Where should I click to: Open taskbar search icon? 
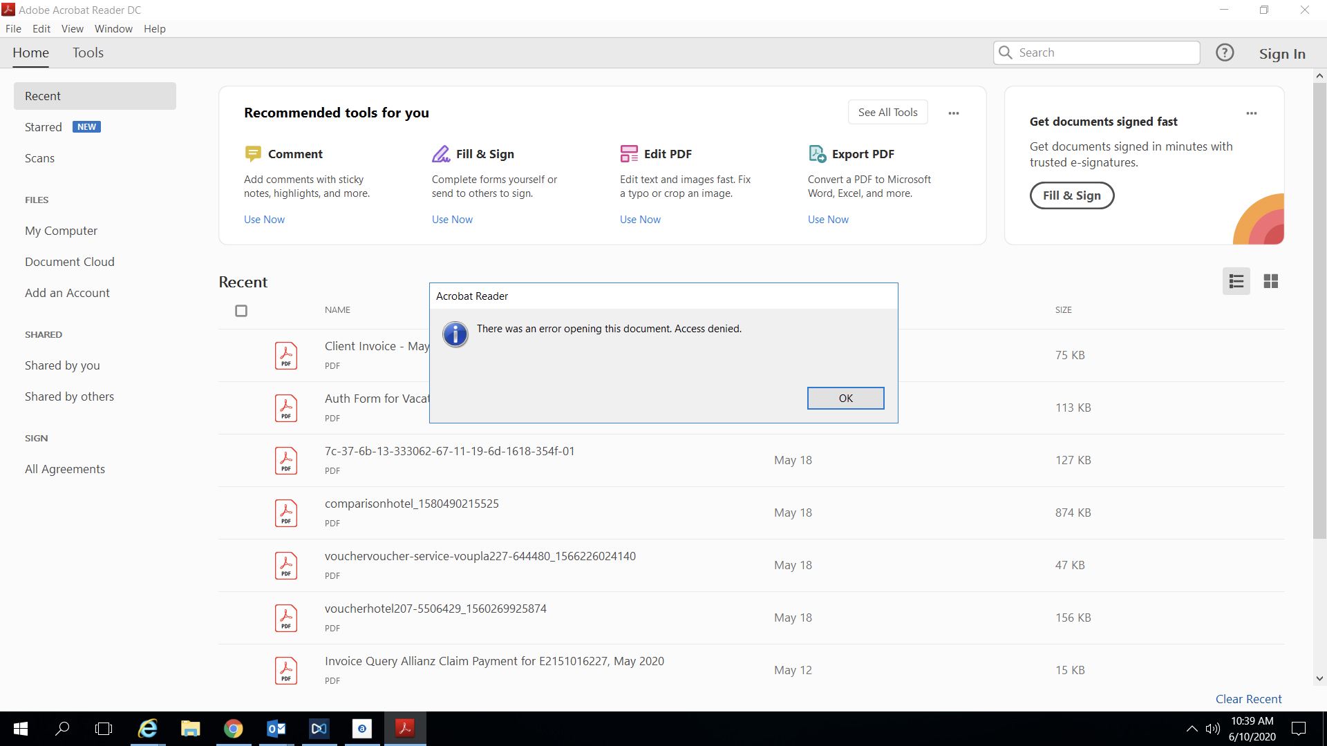62,729
